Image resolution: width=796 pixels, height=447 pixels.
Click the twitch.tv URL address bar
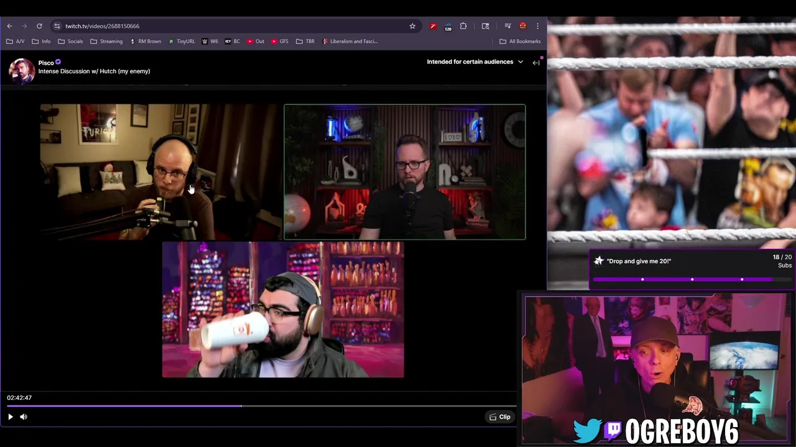point(233,26)
